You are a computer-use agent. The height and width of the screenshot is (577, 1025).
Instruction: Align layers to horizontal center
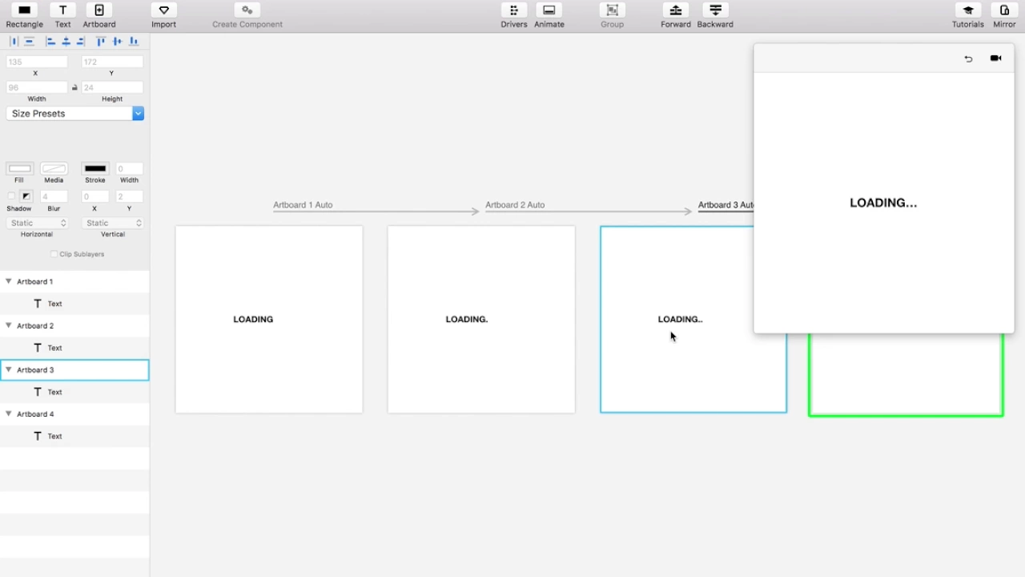pos(66,42)
